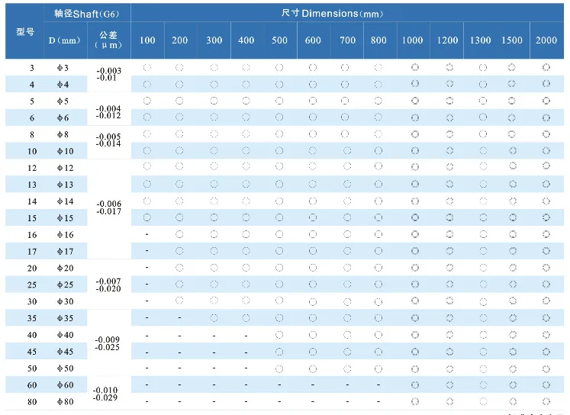Click the 尺寸 Dimensions(mm) header
The height and width of the screenshot is (415, 570).
coord(332,14)
